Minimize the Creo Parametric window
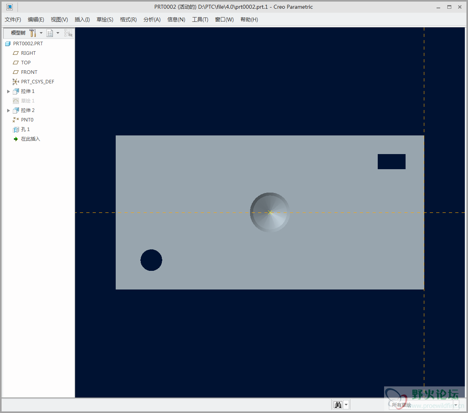Viewport: 468px width, 413px height. tap(438, 7)
